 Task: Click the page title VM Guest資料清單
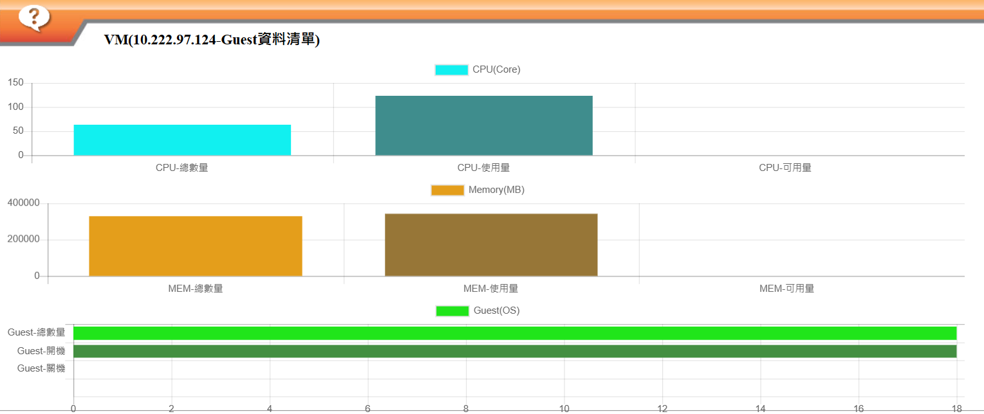(x=212, y=40)
